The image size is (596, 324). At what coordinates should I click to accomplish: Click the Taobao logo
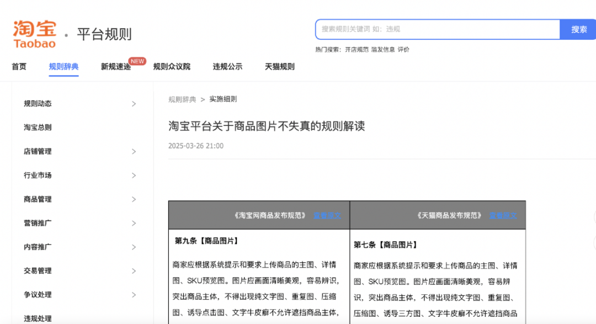pos(34,34)
